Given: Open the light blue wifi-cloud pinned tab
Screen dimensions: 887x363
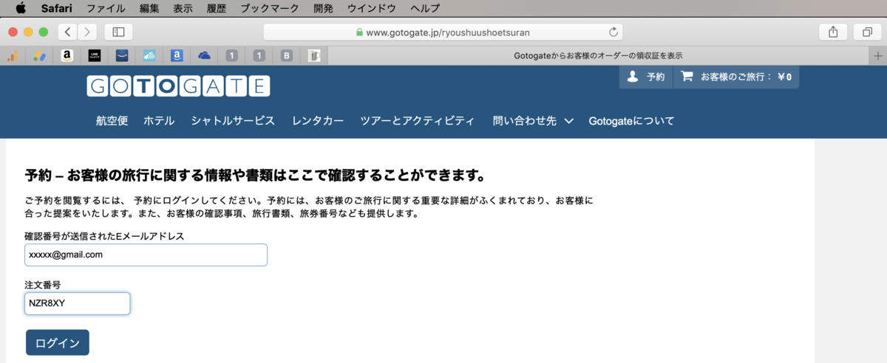Looking at the screenshot, I should 149,55.
